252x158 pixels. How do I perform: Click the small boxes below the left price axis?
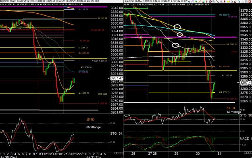pyautogui.click(x=119, y=153)
